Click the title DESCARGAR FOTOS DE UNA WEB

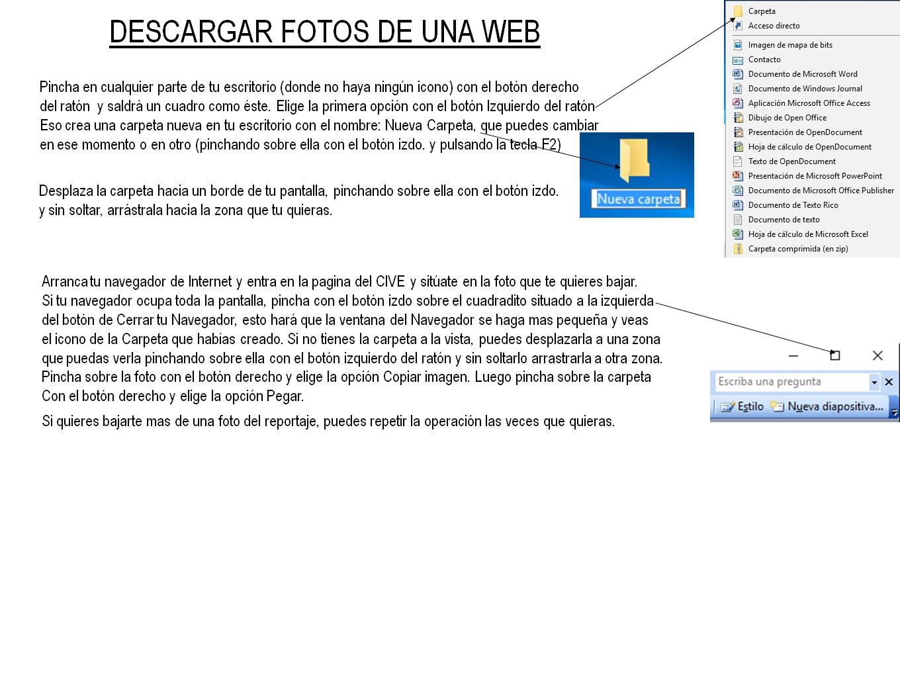click(x=324, y=32)
